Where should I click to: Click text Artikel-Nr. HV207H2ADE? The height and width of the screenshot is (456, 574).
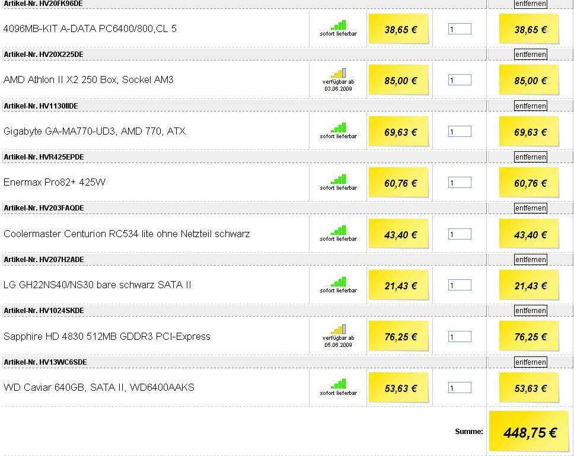point(44,260)
